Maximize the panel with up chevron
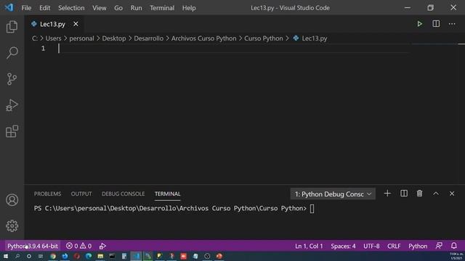The height and width of the screenshot is (261, 465). 436,194
